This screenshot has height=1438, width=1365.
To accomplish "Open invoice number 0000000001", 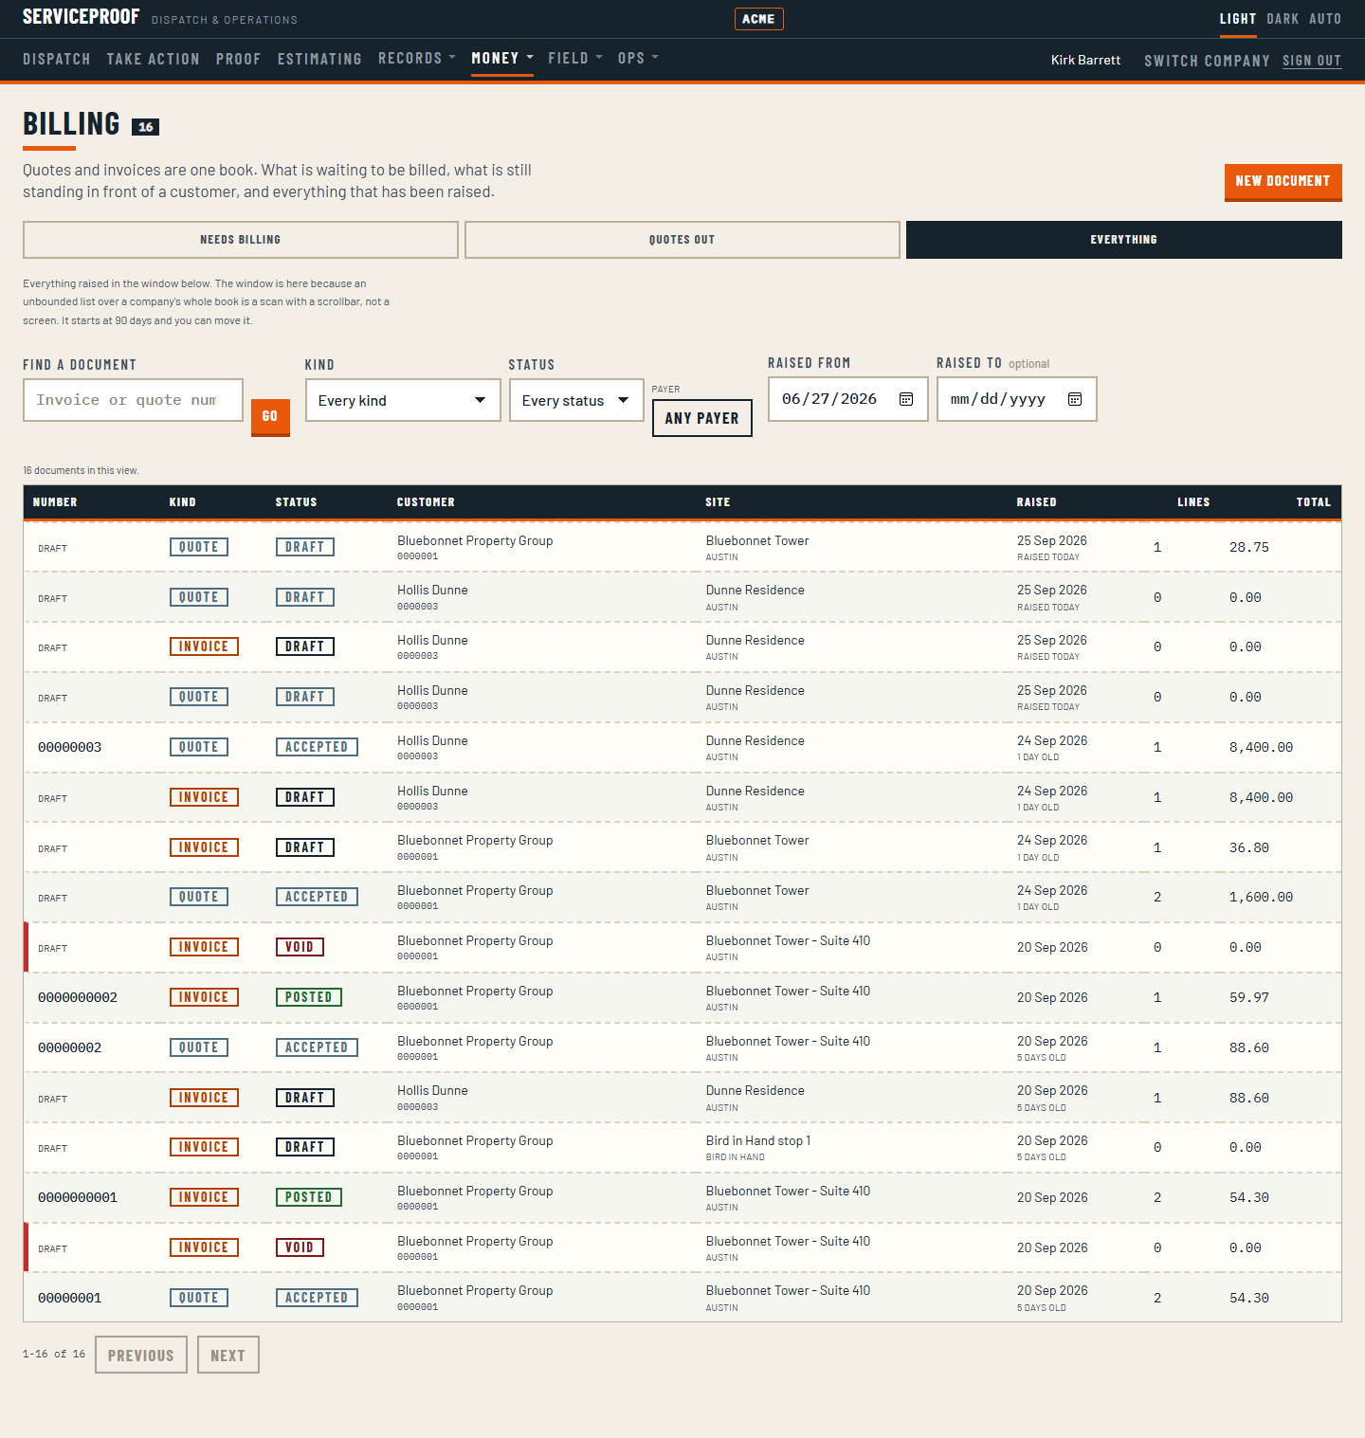I will click(x=78, y=1197).
